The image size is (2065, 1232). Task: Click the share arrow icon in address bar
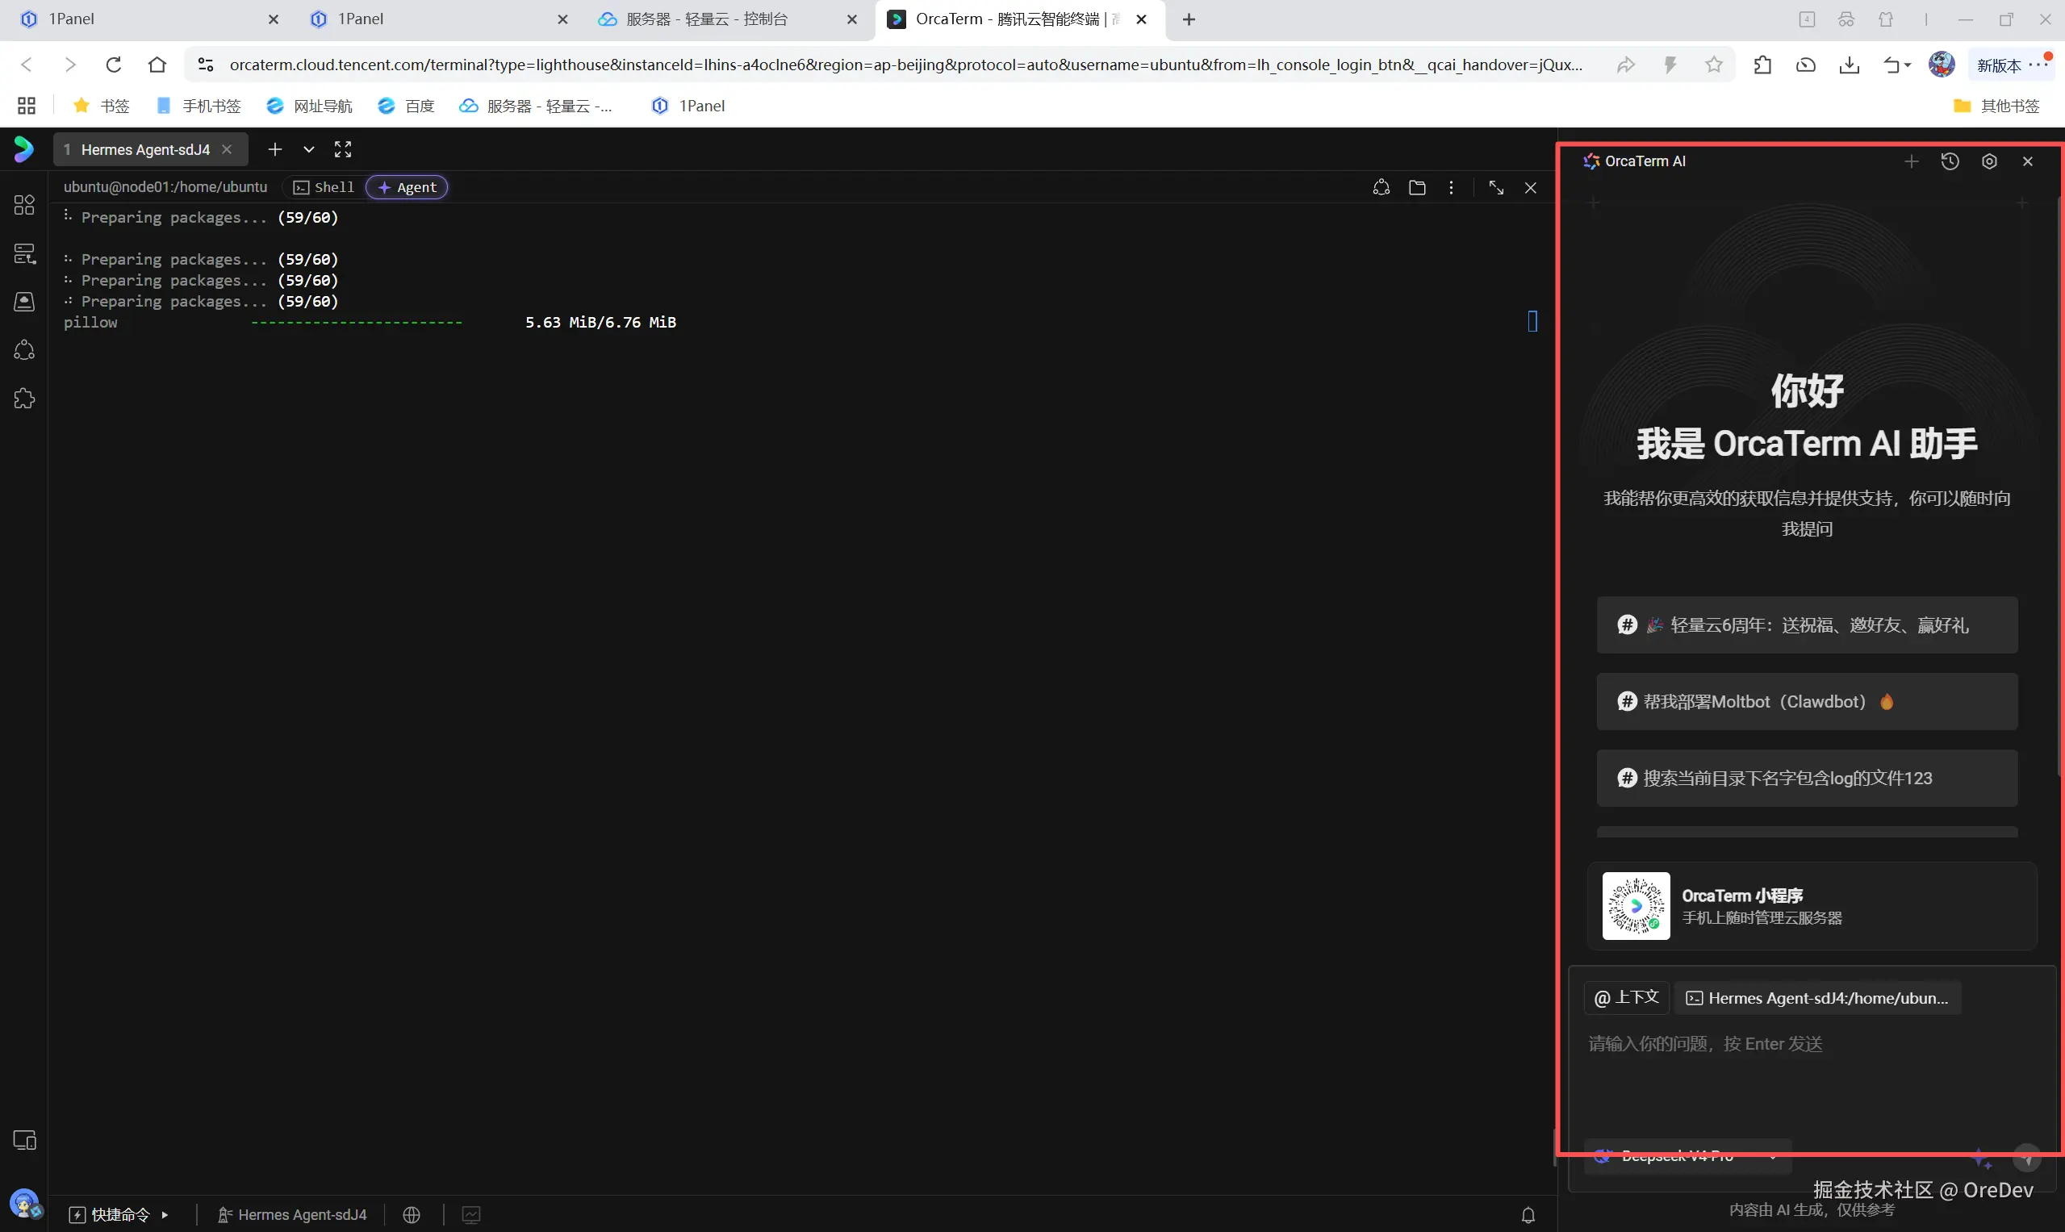[x=1626, y=64]
